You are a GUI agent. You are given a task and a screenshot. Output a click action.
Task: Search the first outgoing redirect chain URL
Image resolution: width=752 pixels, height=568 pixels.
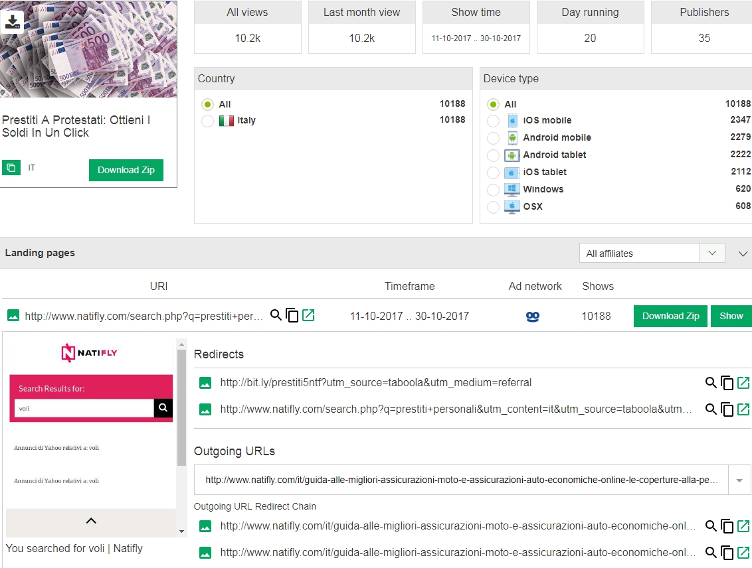(x=711, y=526)
